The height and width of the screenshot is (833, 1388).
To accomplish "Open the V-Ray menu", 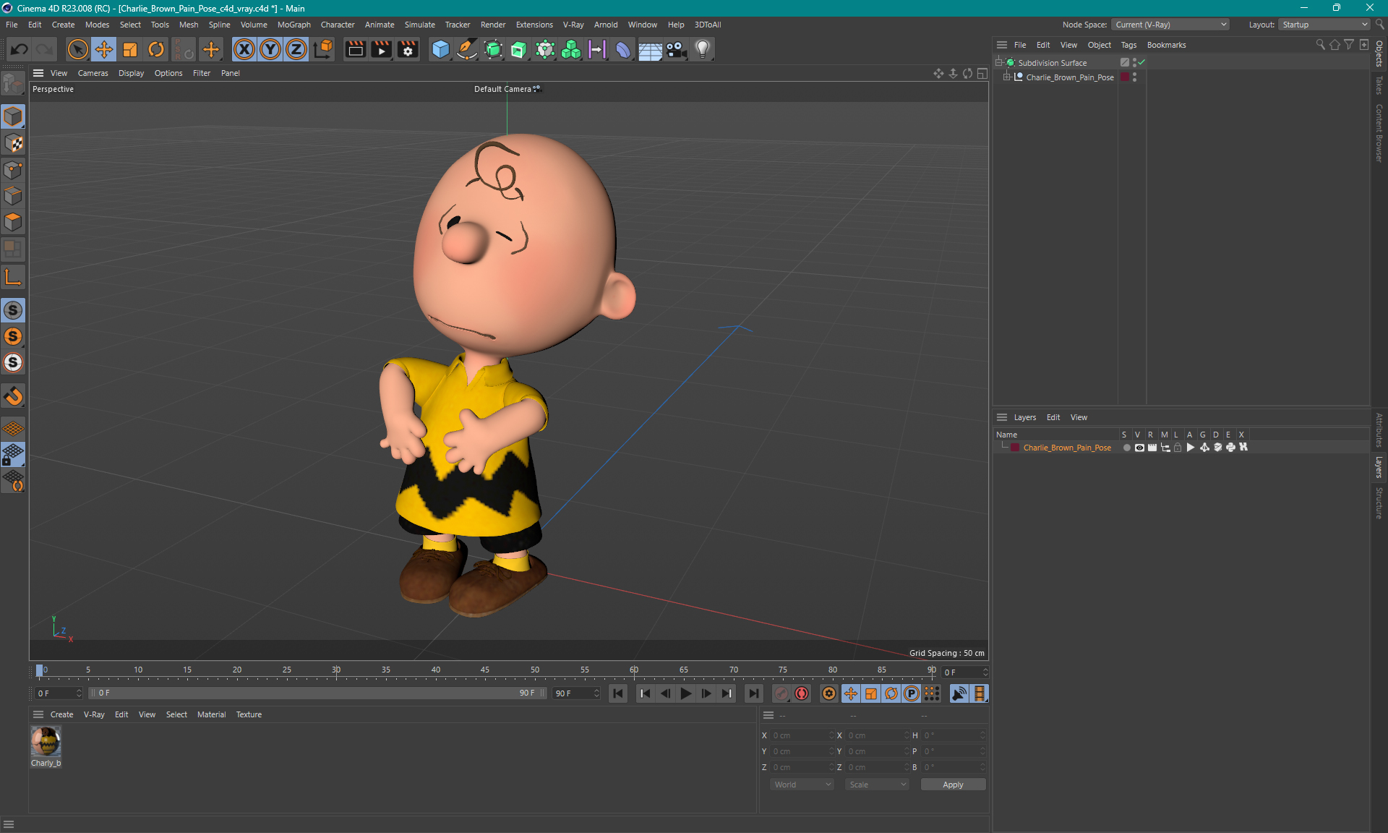I will (x=573, y=25).
